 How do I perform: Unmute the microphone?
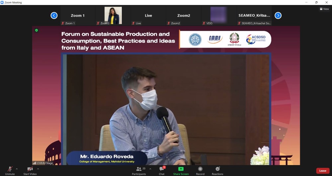[10, 170]
